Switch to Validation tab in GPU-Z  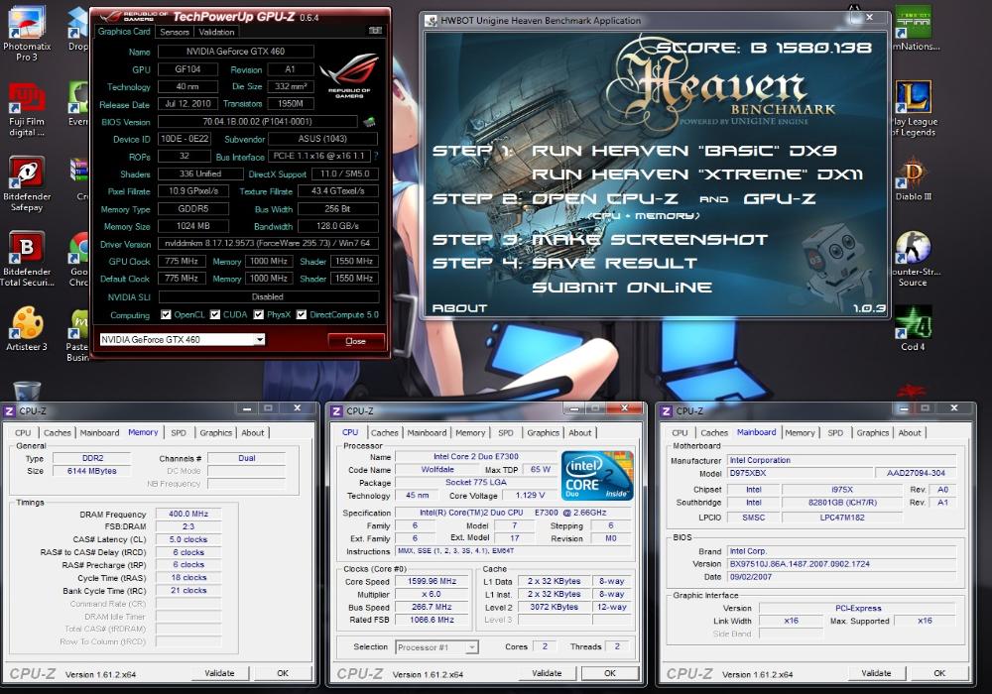click(216, 32)
